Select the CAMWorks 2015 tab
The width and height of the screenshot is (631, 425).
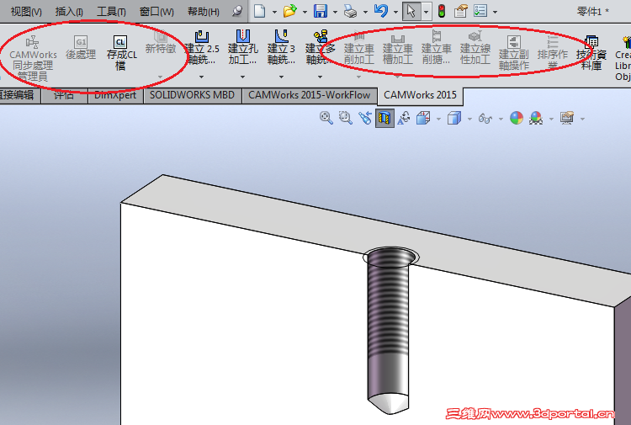420,95
